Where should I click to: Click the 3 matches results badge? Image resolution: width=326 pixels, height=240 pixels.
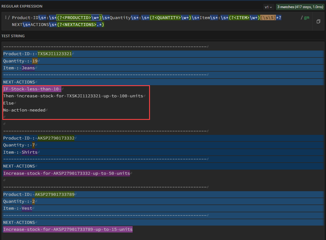(x=300, y=6)
